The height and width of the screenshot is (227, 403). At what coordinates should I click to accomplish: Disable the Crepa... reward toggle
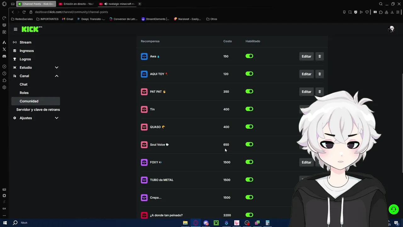pos(249,197)
